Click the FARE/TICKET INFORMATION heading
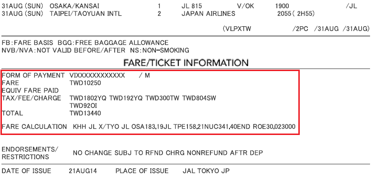 186,63
